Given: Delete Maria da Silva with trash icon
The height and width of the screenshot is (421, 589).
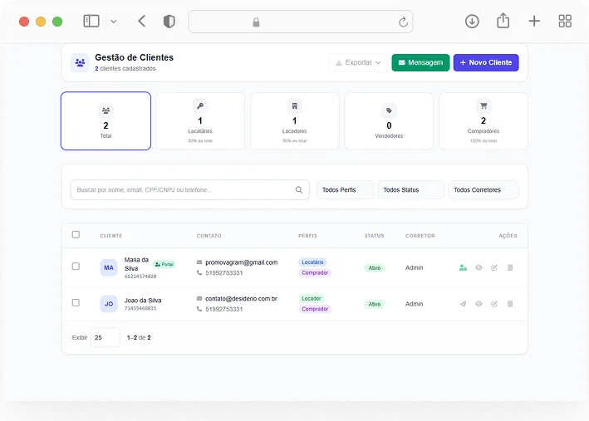Looking at the screenshot, I should click(x=510, y=267).
